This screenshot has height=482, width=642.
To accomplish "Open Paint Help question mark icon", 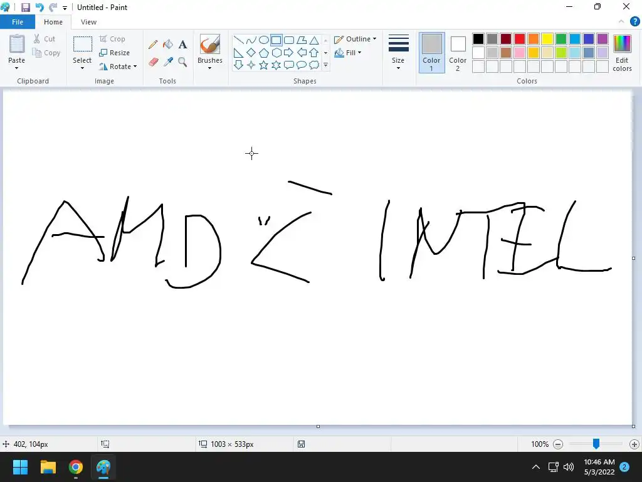I will (x=634, y=22).
